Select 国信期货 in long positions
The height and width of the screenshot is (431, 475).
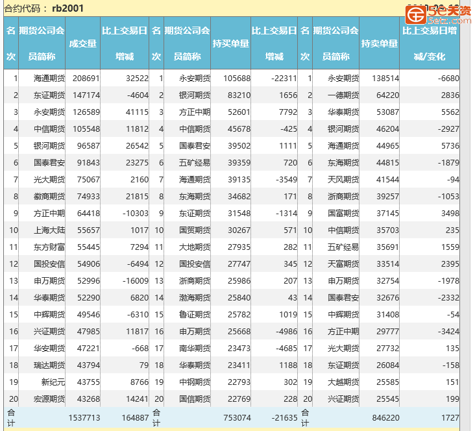(195, 399)
